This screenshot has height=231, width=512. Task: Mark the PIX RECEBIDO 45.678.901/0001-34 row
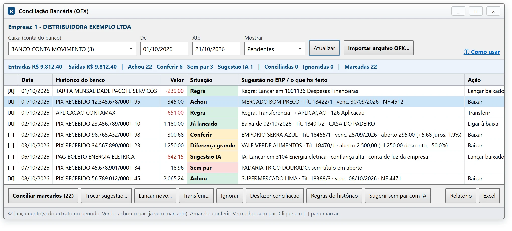[x=11, y=168]
